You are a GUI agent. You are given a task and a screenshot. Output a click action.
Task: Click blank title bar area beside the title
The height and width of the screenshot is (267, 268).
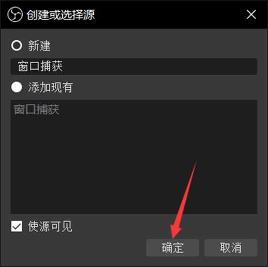coord(170,14)
